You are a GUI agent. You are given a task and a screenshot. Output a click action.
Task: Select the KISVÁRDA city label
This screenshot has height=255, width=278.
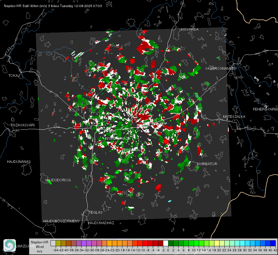[190, 29]
